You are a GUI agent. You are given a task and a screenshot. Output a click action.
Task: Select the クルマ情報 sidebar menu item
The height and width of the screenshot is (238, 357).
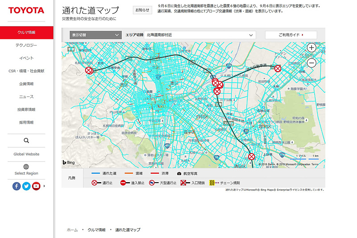coord(27,33)
